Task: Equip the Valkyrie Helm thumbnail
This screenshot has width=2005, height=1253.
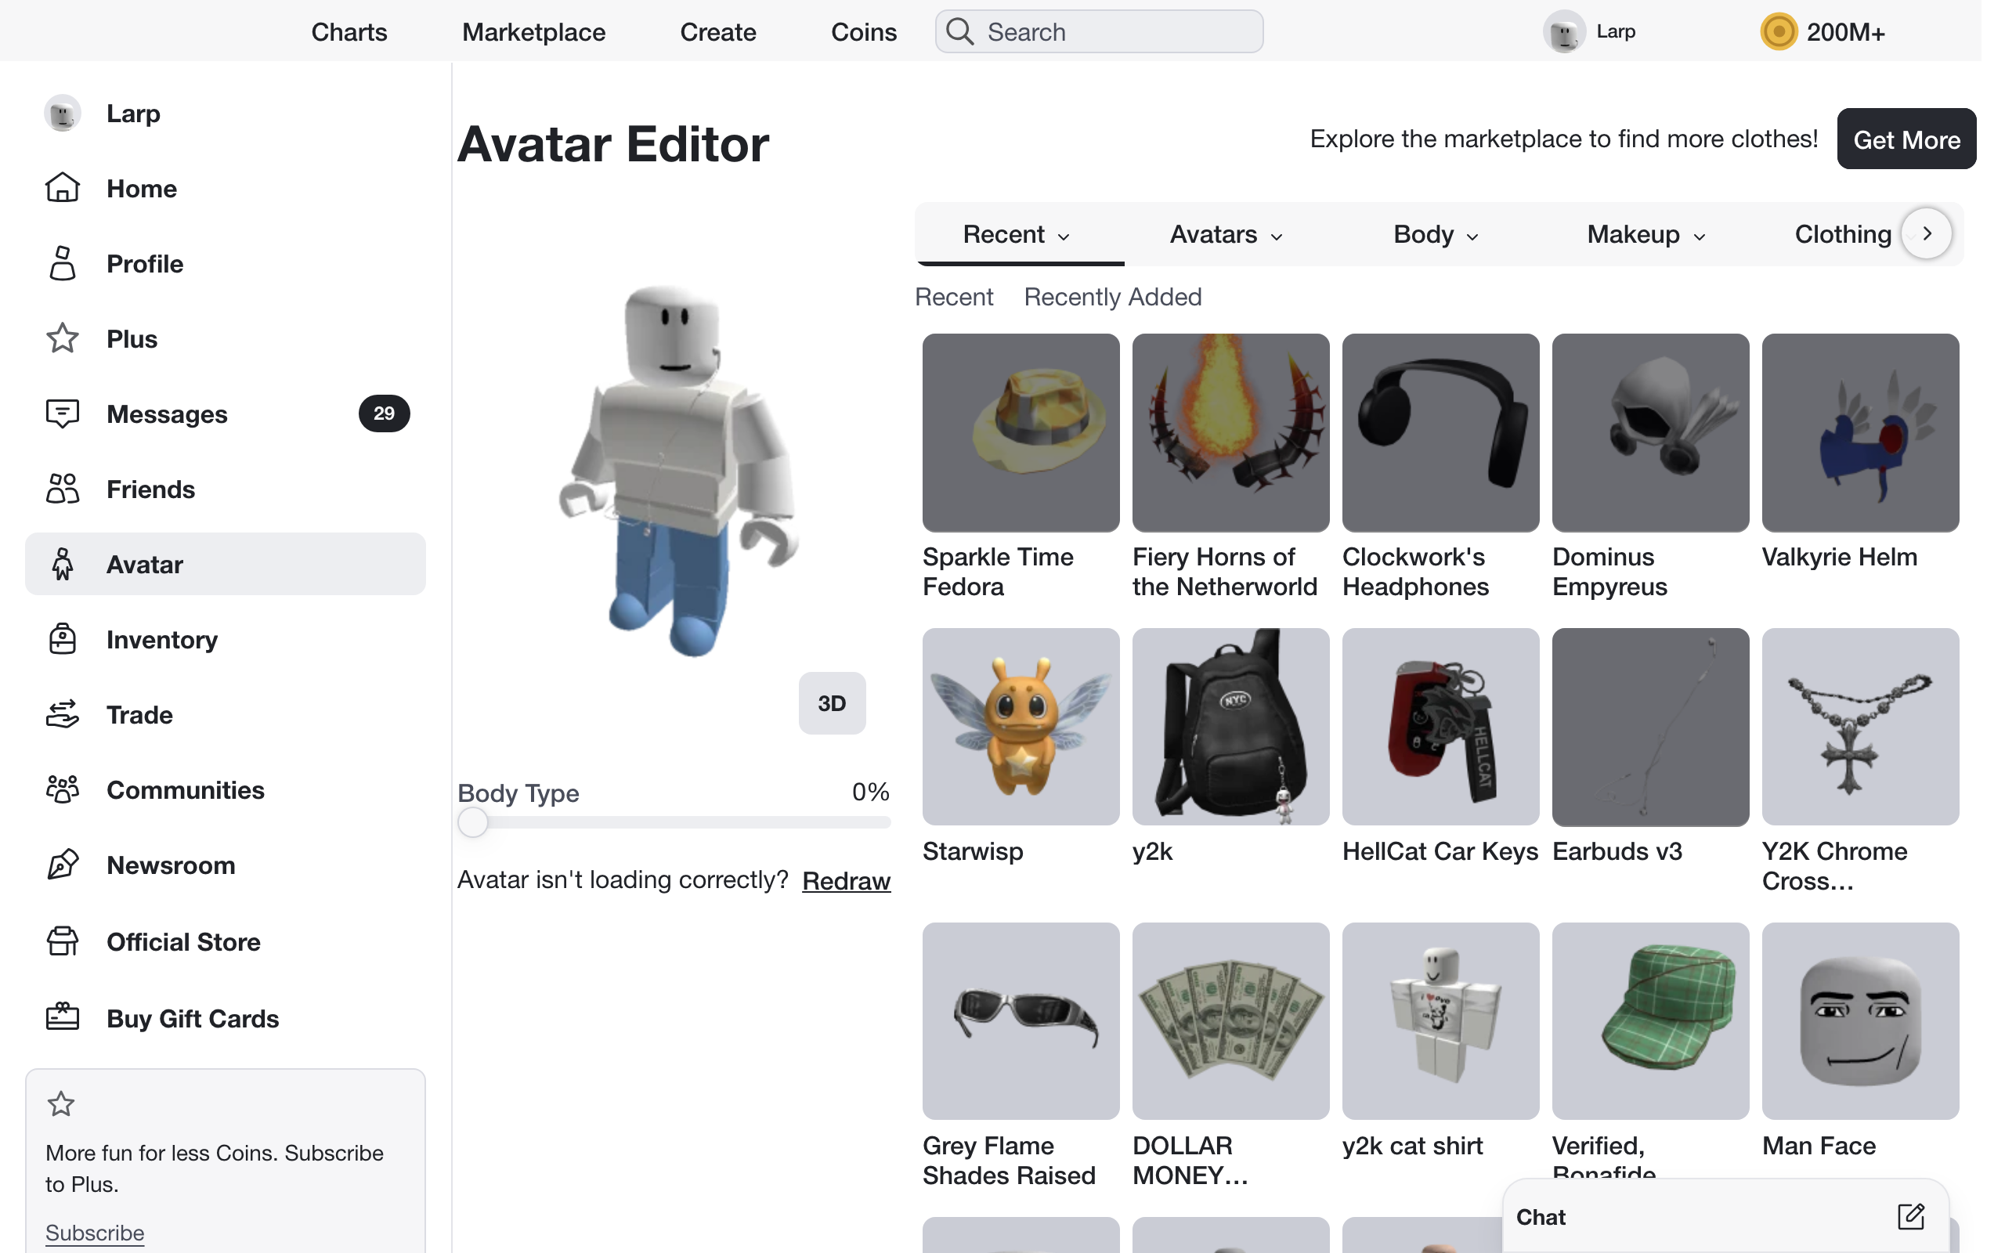Action: click(1860, 432)
